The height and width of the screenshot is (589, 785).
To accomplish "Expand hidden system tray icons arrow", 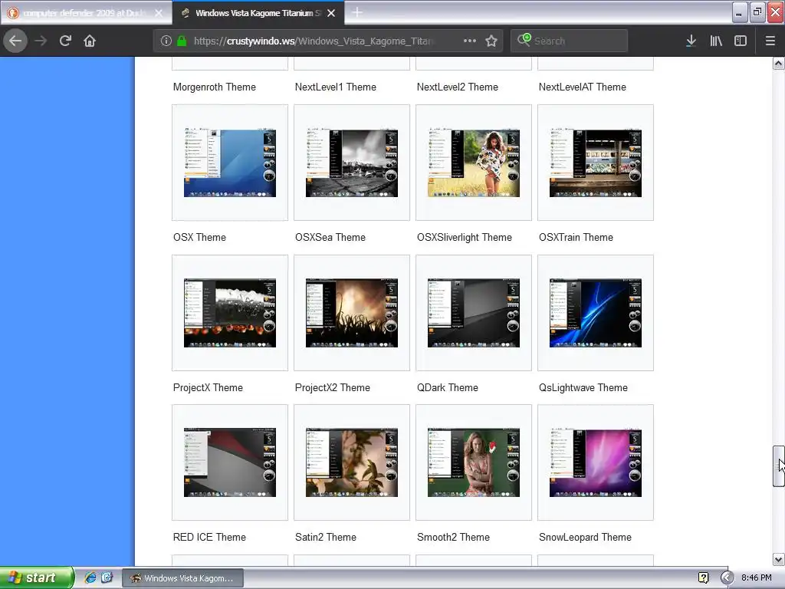I will 727,577.
